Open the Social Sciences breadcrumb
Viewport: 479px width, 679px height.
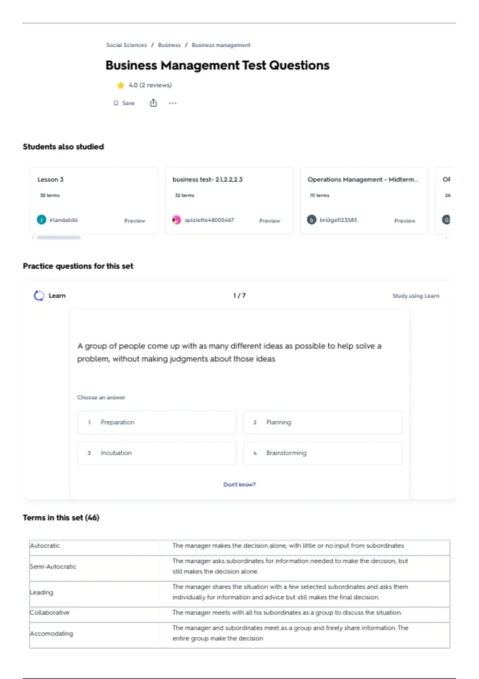tap(126, 45)
